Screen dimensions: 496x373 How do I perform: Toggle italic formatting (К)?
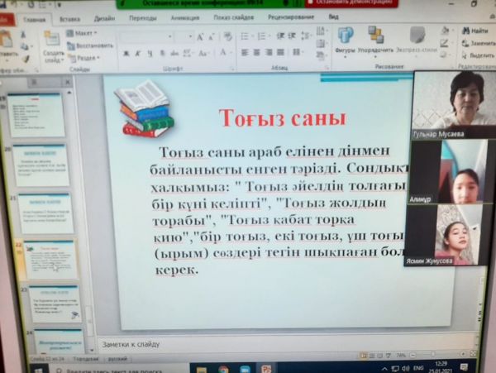(137, 54)
